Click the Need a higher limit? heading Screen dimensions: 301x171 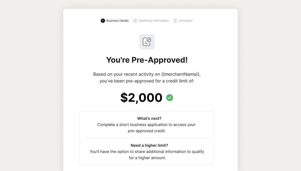click(x=149, y=146)
